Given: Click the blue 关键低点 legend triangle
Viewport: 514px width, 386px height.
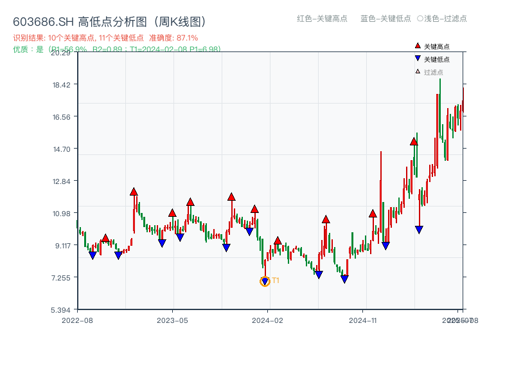Looking at the screenshot, I should coord(418,59).
